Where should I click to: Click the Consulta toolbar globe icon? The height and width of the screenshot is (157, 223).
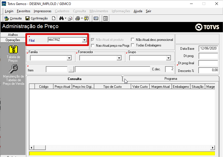7,18
